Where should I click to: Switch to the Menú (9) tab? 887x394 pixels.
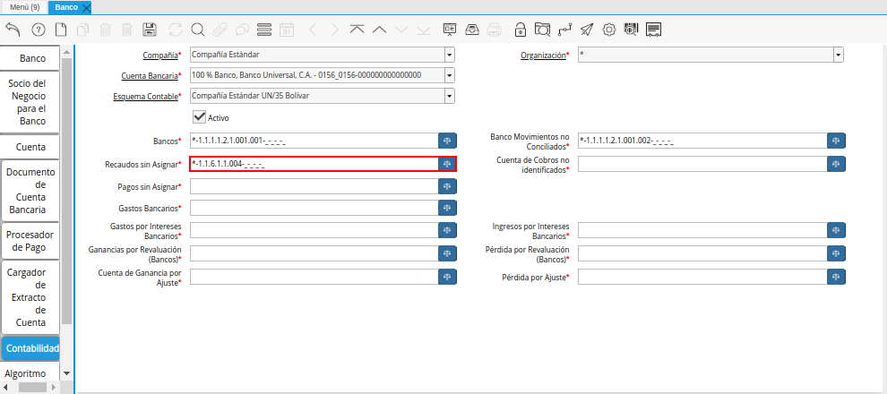(24, 6)
